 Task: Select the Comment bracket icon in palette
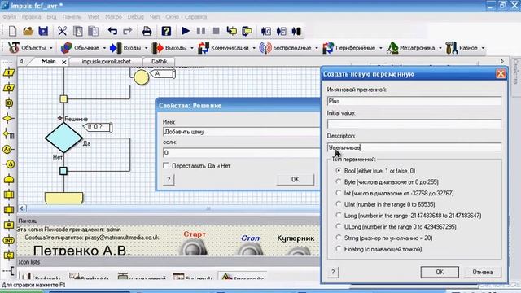coord(10,271)
